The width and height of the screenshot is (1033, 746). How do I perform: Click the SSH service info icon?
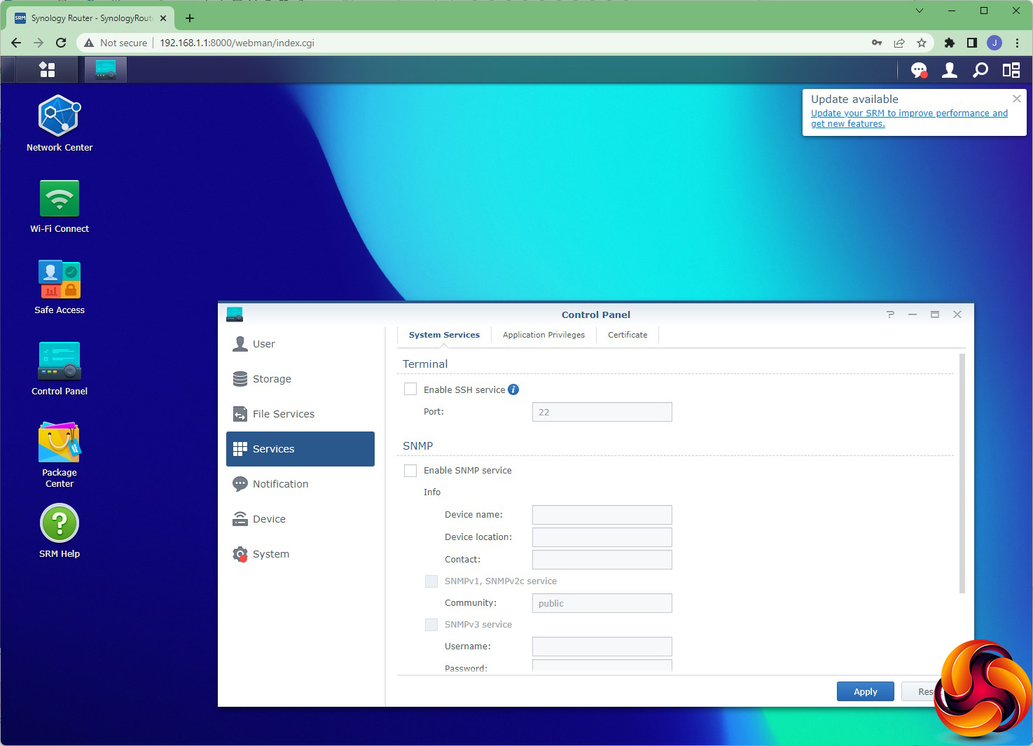(x=513, y=389)
